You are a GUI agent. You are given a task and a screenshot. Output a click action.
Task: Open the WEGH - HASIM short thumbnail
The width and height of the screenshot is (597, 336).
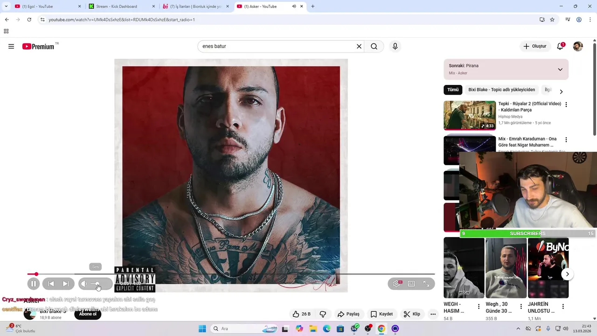tap(464, 268)
